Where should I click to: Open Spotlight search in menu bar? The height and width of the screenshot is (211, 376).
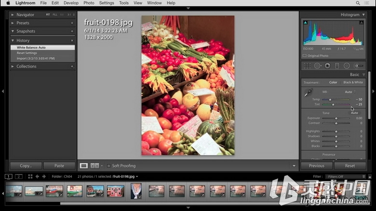coord(358,3)
